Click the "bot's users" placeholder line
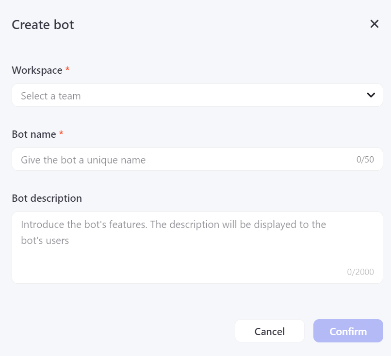This screenshot has height=356, width=391. click(x=45, y=240)
